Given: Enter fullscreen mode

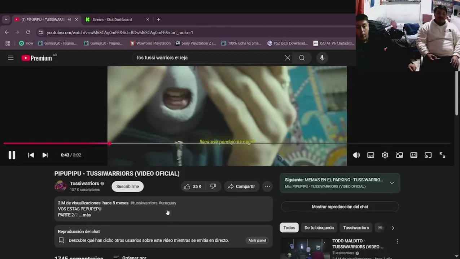Looking at the screenshot, I should click(x=442, y=155).
